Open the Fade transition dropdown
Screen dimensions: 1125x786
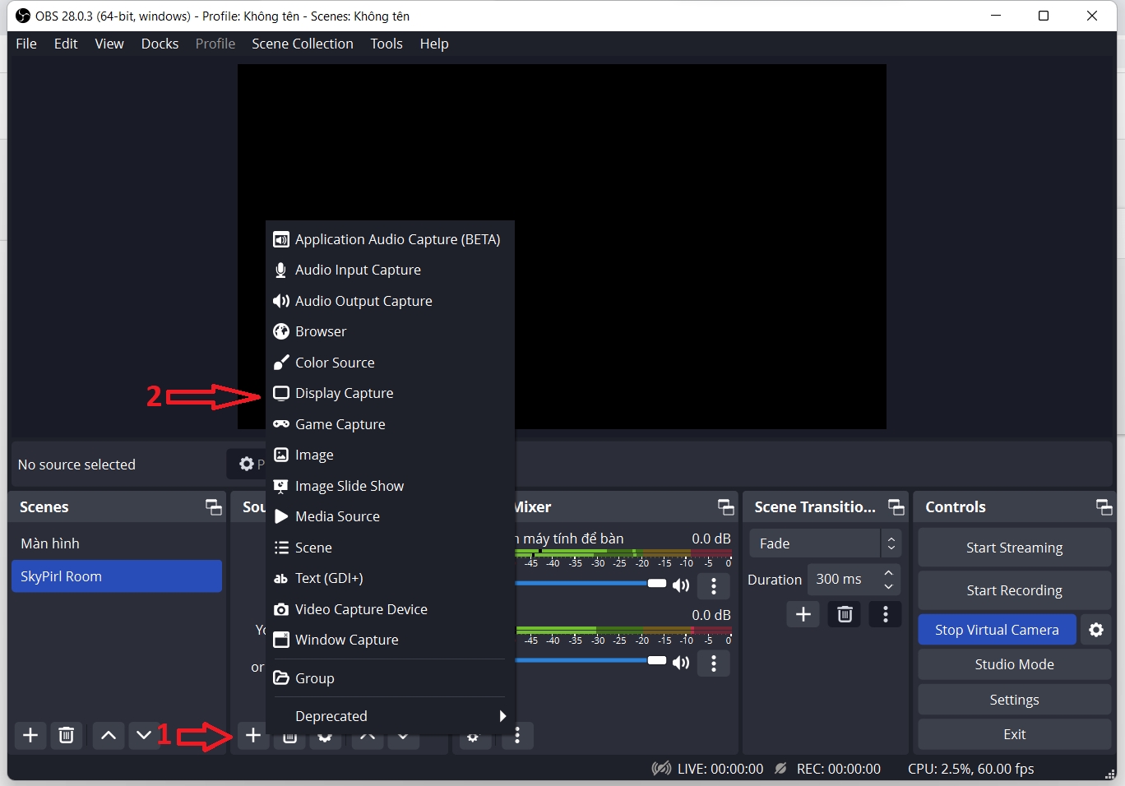[x=825, y=543]
